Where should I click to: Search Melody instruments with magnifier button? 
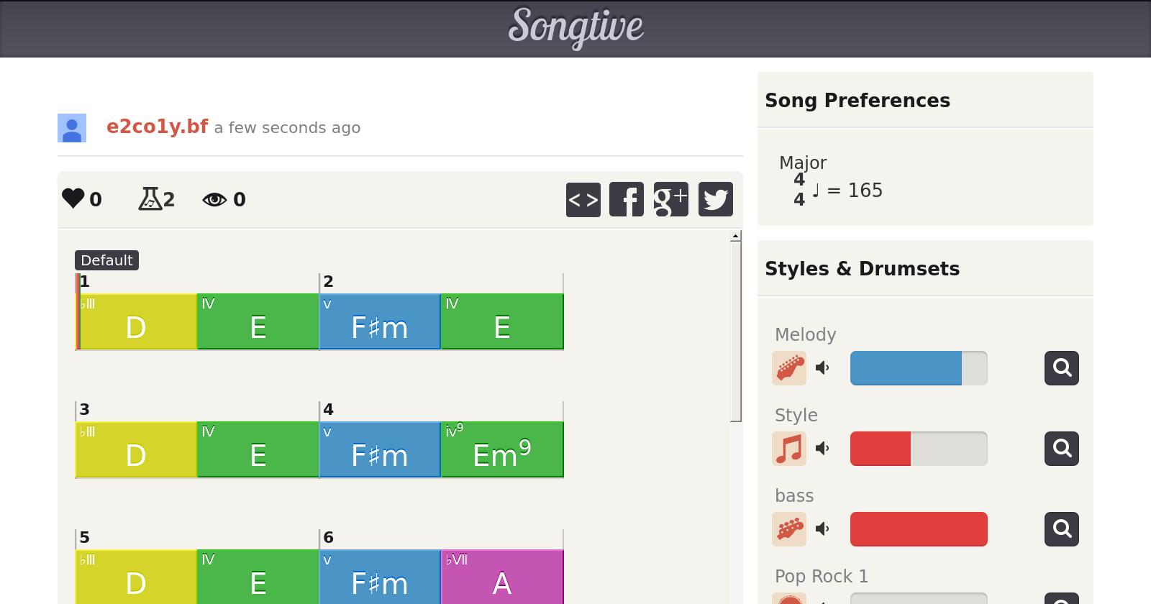point(1062,368)
